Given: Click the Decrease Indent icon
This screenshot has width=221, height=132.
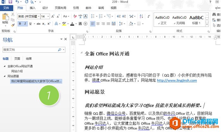Looking at the screenshot, I should pos(119,16).
